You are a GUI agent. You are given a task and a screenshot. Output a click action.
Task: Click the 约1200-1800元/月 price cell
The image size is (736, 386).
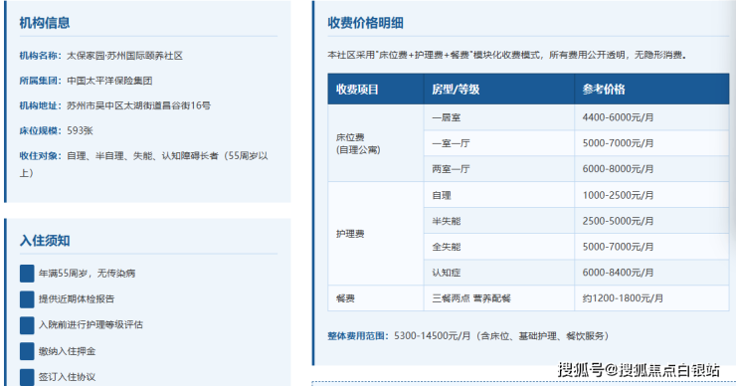(x=651, y=298)
